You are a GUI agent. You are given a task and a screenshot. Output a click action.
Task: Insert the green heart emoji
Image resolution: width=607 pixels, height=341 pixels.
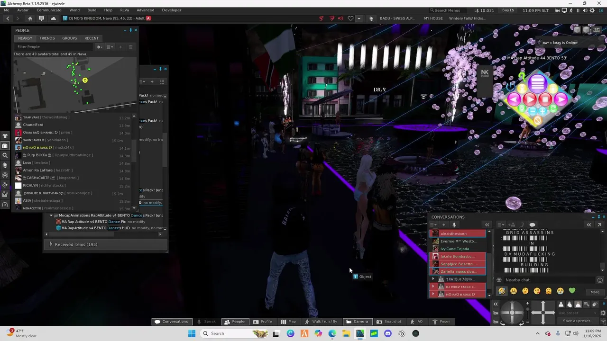point(572,291)
